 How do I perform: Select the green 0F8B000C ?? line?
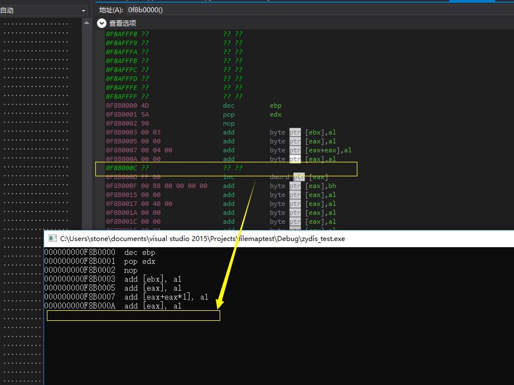(174, 168)
